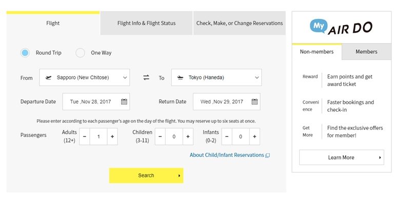Remove a child passenger using minus
This screenshot has height=202, width=394.
(x=160, y=136)
